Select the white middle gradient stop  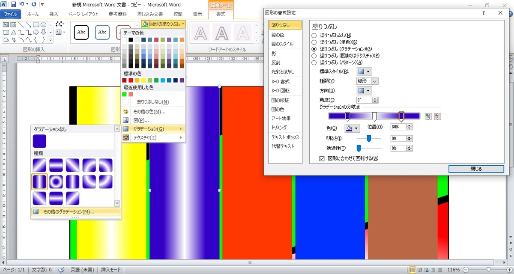(374, 116)
